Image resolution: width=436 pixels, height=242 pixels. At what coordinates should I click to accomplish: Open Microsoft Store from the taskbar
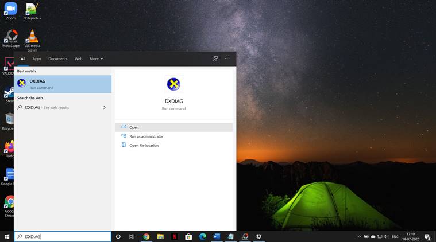point(188,236)
